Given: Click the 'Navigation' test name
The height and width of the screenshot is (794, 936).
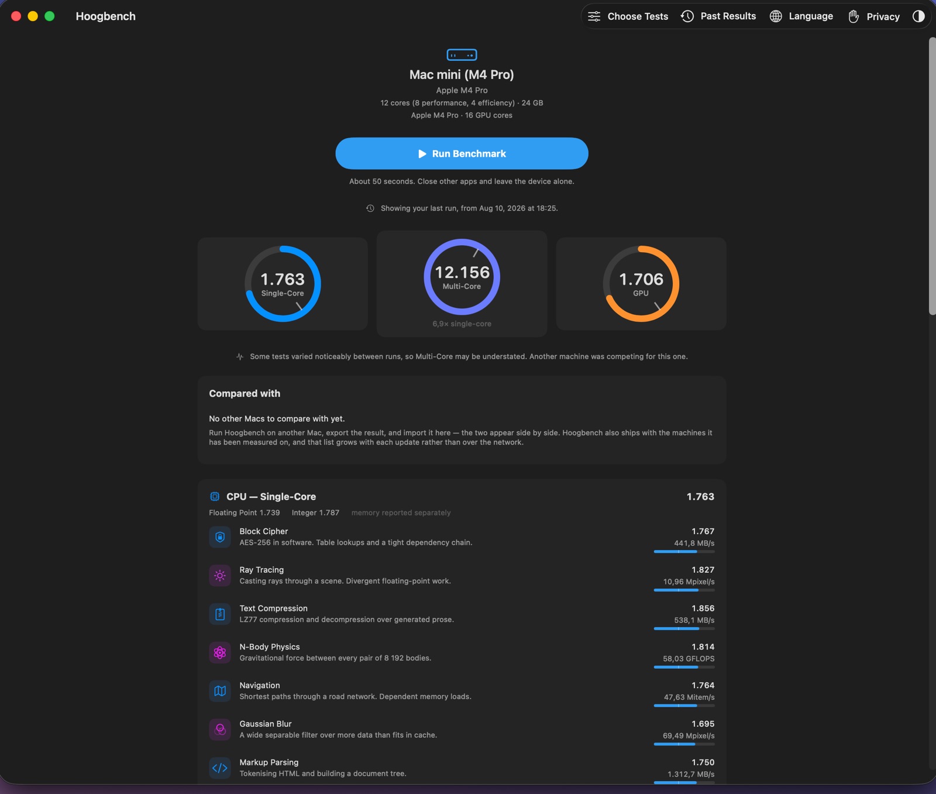Looking at the screenshot, I should 260,686.
